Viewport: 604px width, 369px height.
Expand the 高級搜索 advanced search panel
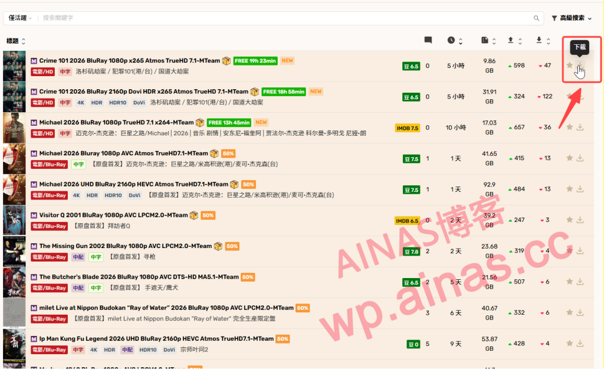point(572,18)
